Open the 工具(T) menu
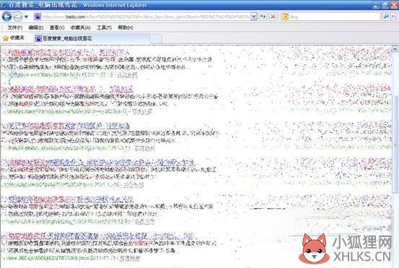The image size is (399, 268). click(x=104, y=27)
